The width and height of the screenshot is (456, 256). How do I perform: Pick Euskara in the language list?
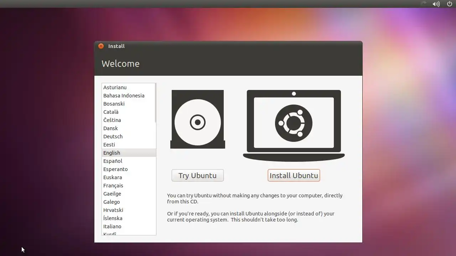(128, 177)
